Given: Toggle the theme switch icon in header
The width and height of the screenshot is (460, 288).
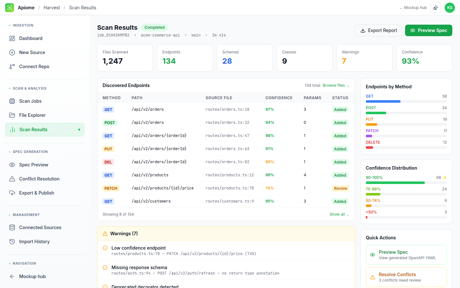Looking at the screenshot, I should (x=436, y=8).
